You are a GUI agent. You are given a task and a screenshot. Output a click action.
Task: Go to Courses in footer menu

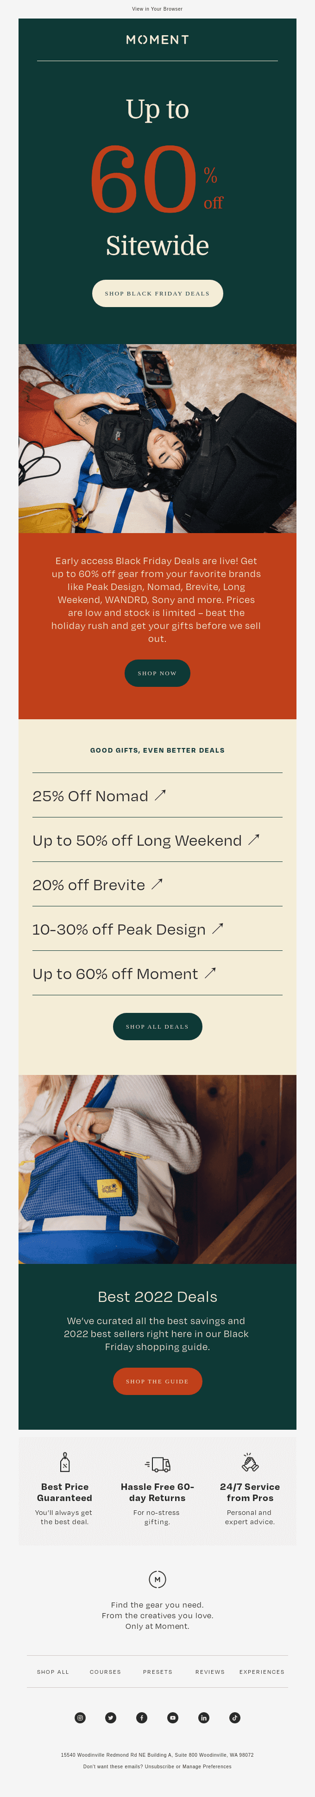click(x=106, y=1672)
